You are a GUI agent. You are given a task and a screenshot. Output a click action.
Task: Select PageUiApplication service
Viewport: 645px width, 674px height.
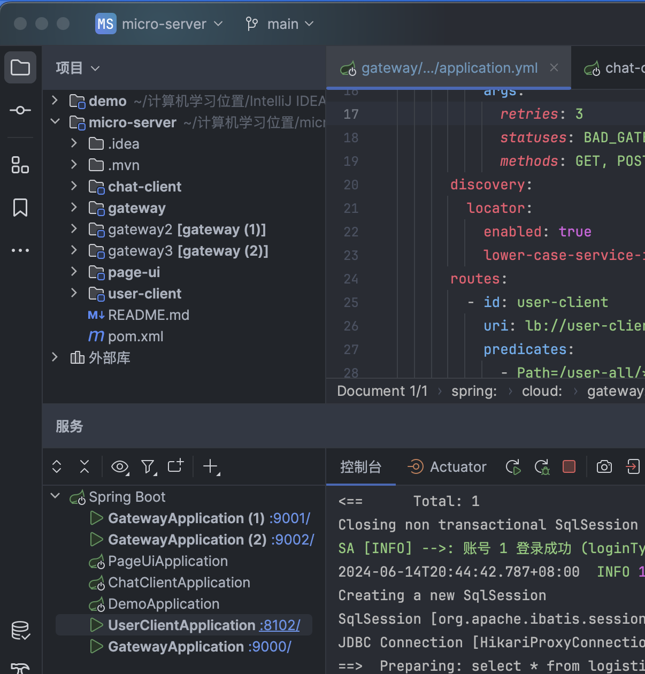point(168,561)
